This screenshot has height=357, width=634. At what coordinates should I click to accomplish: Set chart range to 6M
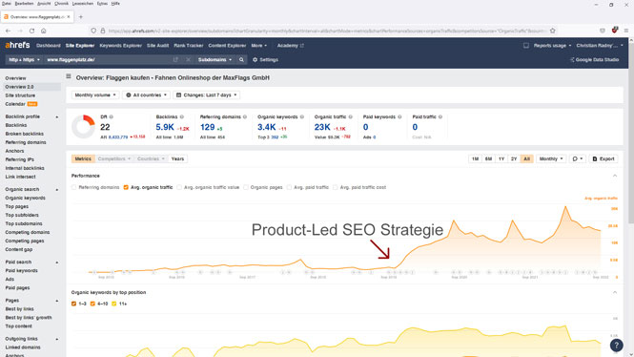pyautogui.click(x=488, y=158)
